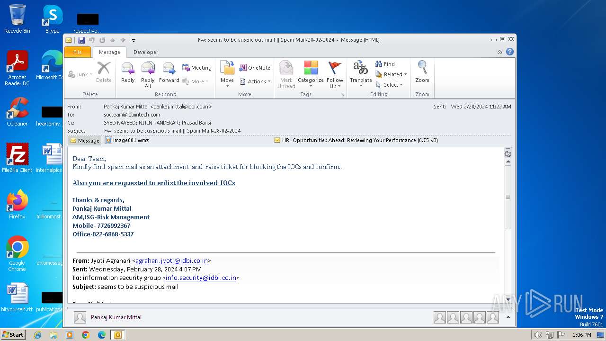Screen dimensions: 606x341
Task: Click the taskbar clock showing 1:06 PM
Action: click(x=581, y=335)
